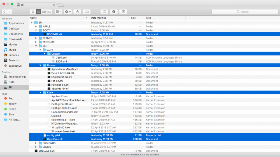The height and width of the screenshot is (157, 280).
Task: Switch to column view
Action: tap(44, 12)
